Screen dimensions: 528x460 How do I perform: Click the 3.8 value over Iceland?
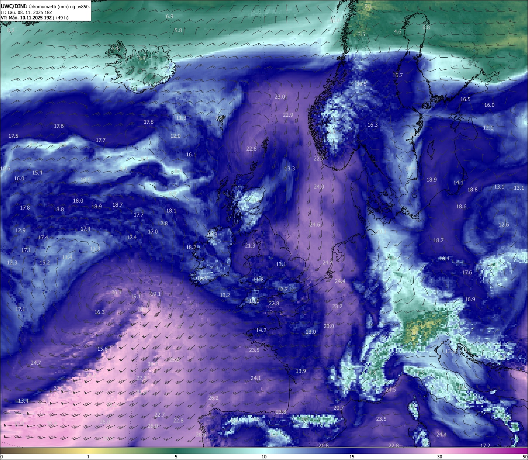(x=141, y=59)
